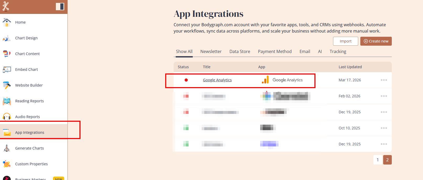
Task: Switch to the Newsletter tab
Action: 211,52
